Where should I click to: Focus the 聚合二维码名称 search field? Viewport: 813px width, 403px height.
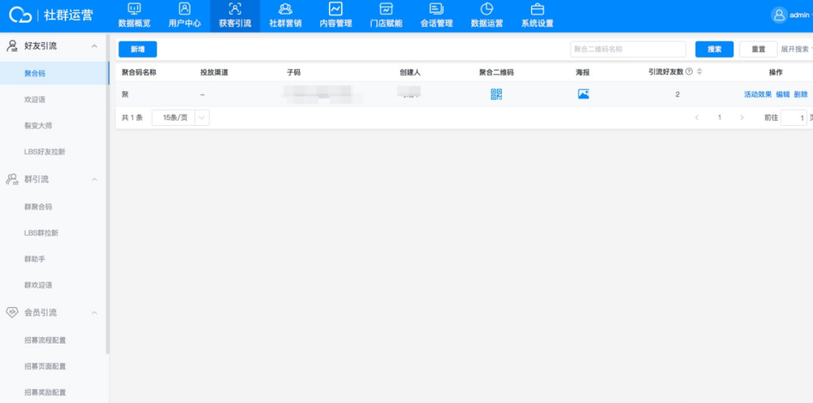click(x=628, y=49)
